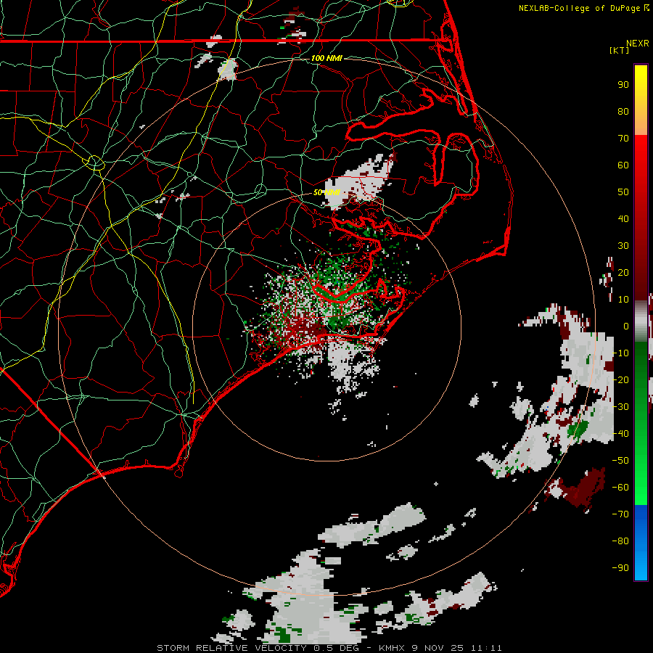This screenshot has width=653, height=653.
Task: Click the -90 value on velocity scale
Action: tap(620, 568)
